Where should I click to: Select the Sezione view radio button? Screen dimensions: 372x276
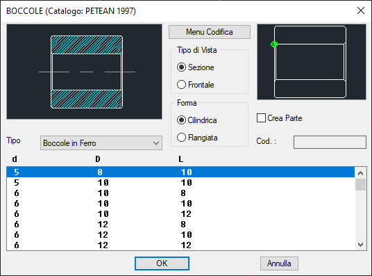click(181, 67)
